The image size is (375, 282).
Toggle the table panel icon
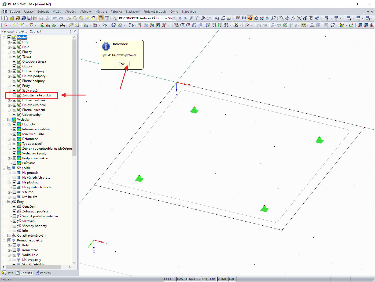(x=106, y=18)
